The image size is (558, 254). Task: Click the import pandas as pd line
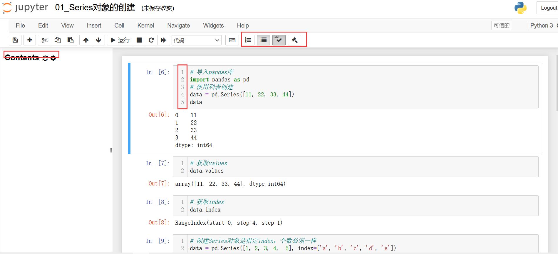click(219, 80)
